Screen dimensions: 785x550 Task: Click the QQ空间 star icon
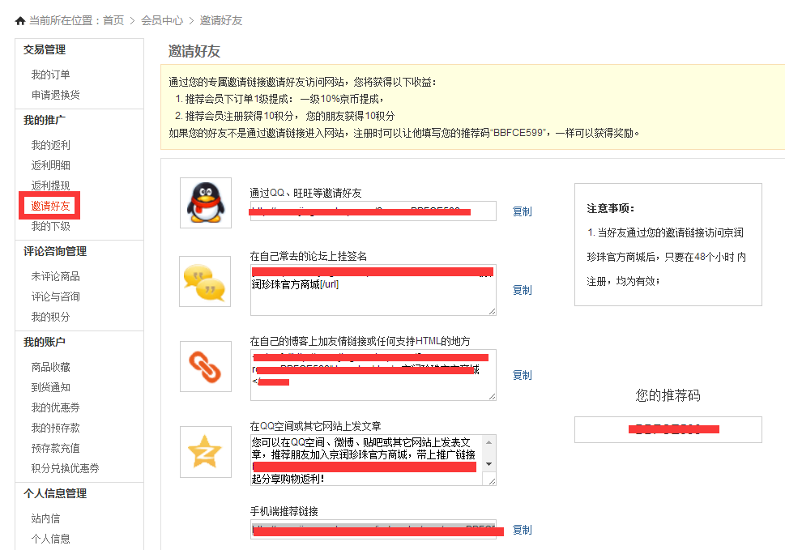pyautogui.click(x=205, y=451)
